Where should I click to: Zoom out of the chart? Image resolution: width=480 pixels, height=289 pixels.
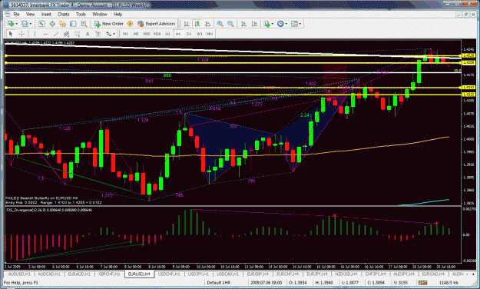(x=230, y=24)
